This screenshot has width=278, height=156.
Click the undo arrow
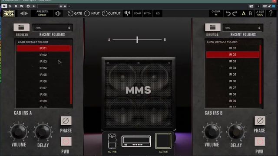tap(228, 13)
